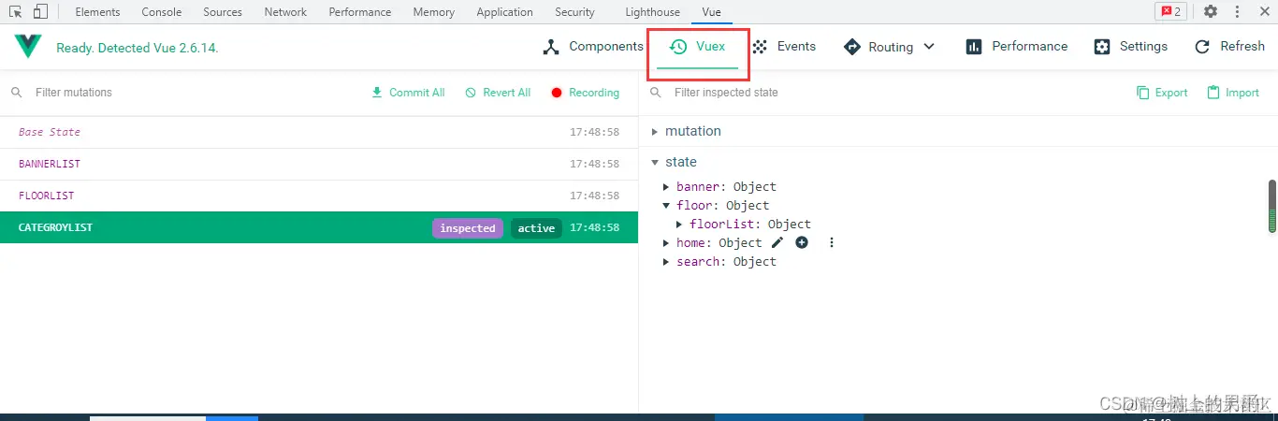This screenshot has height=421, width=1278.
Task: Go to the Performance DevTools tab
Action: [x=360, y=12]
